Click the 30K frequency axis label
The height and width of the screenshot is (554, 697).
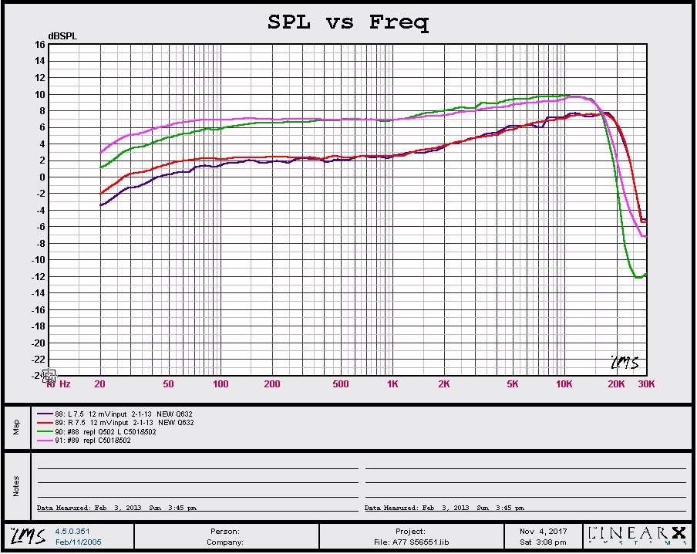click(645, 383)
